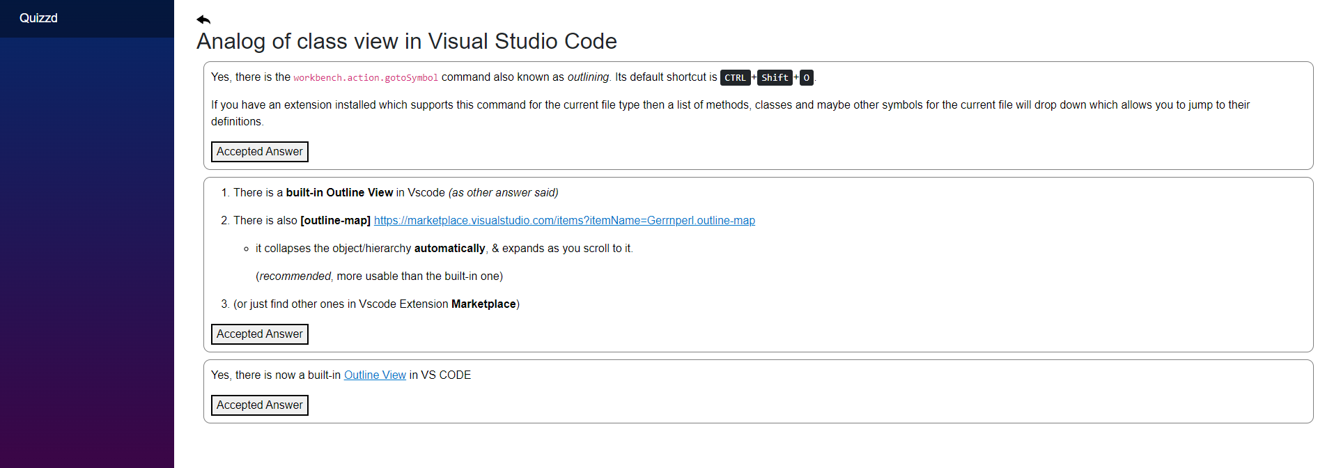Viewport: 1334px width, 468px height.
Task: Click the O key badge
Action: 807,78
